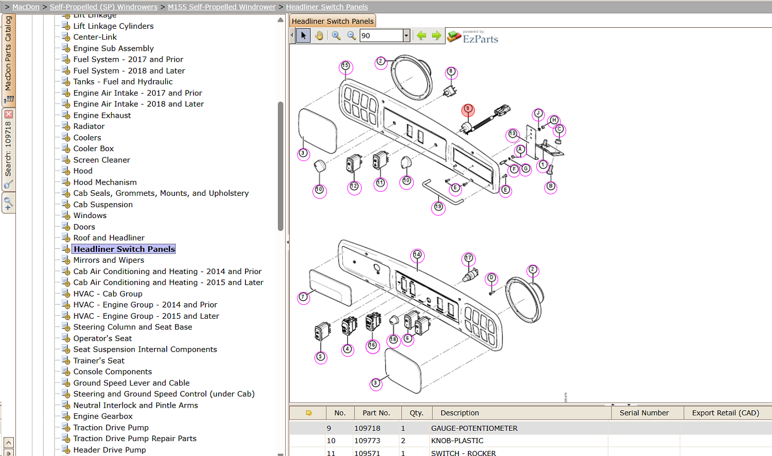Click the Engine Gearbox page icon
This screenshot has height=456, width=772.
pos(66,416)
